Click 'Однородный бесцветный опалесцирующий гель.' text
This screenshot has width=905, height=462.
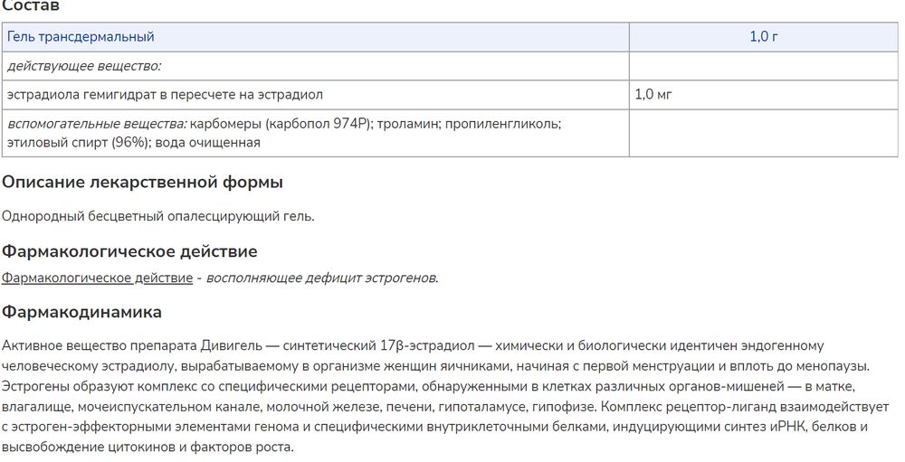[158, 216]
